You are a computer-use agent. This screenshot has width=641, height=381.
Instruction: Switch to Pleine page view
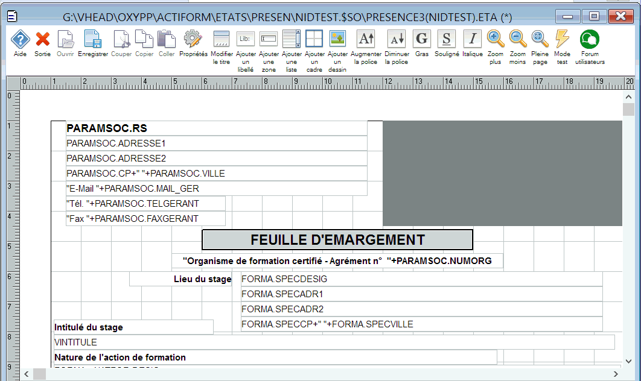pyautogui.click(x=540, y=39)
